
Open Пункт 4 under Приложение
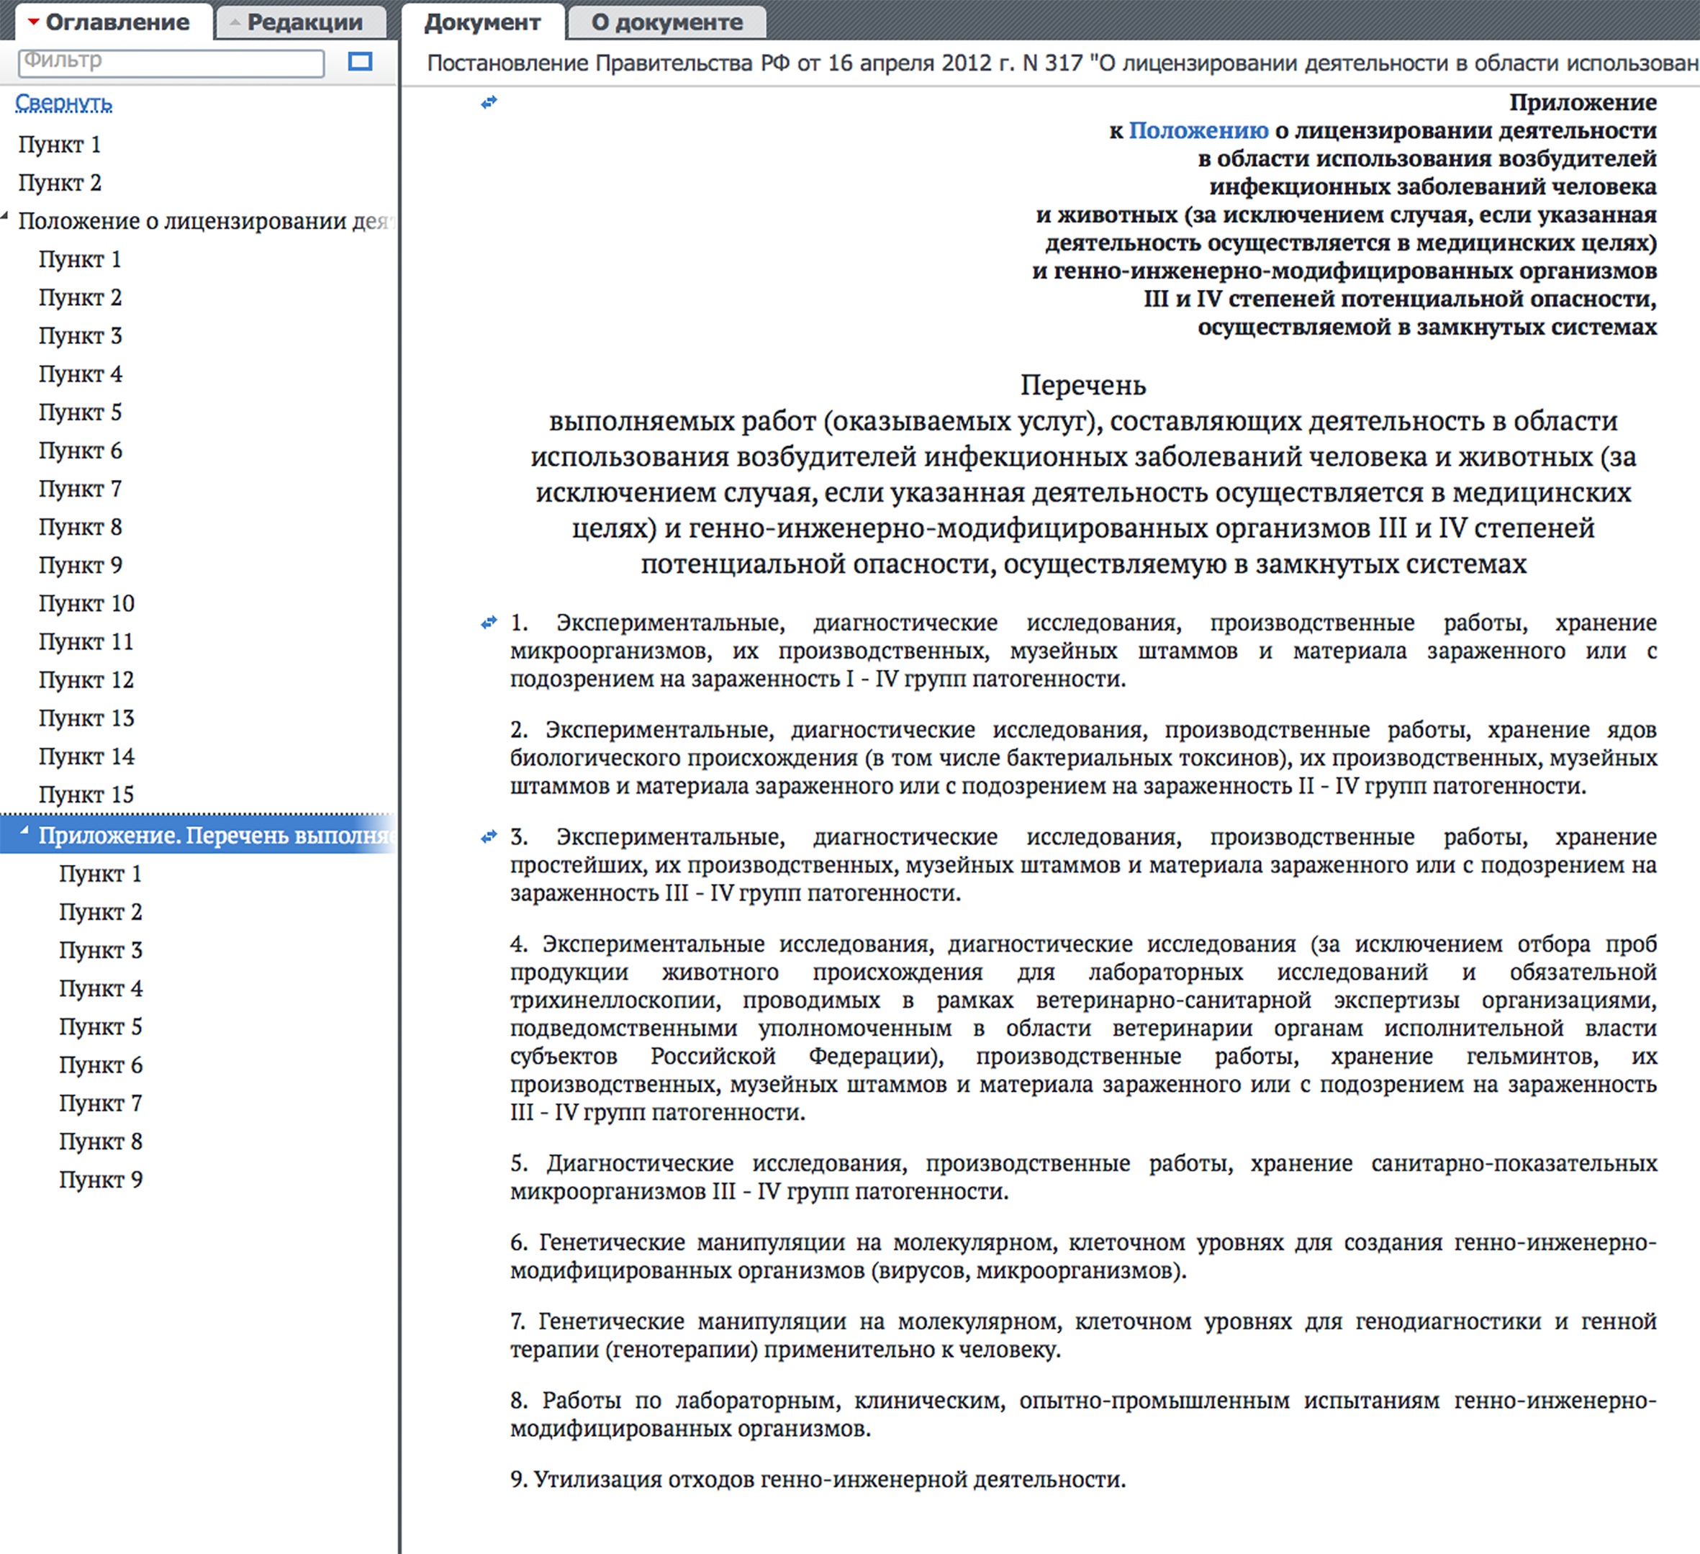pyautogui.click(x=100, y=988)
